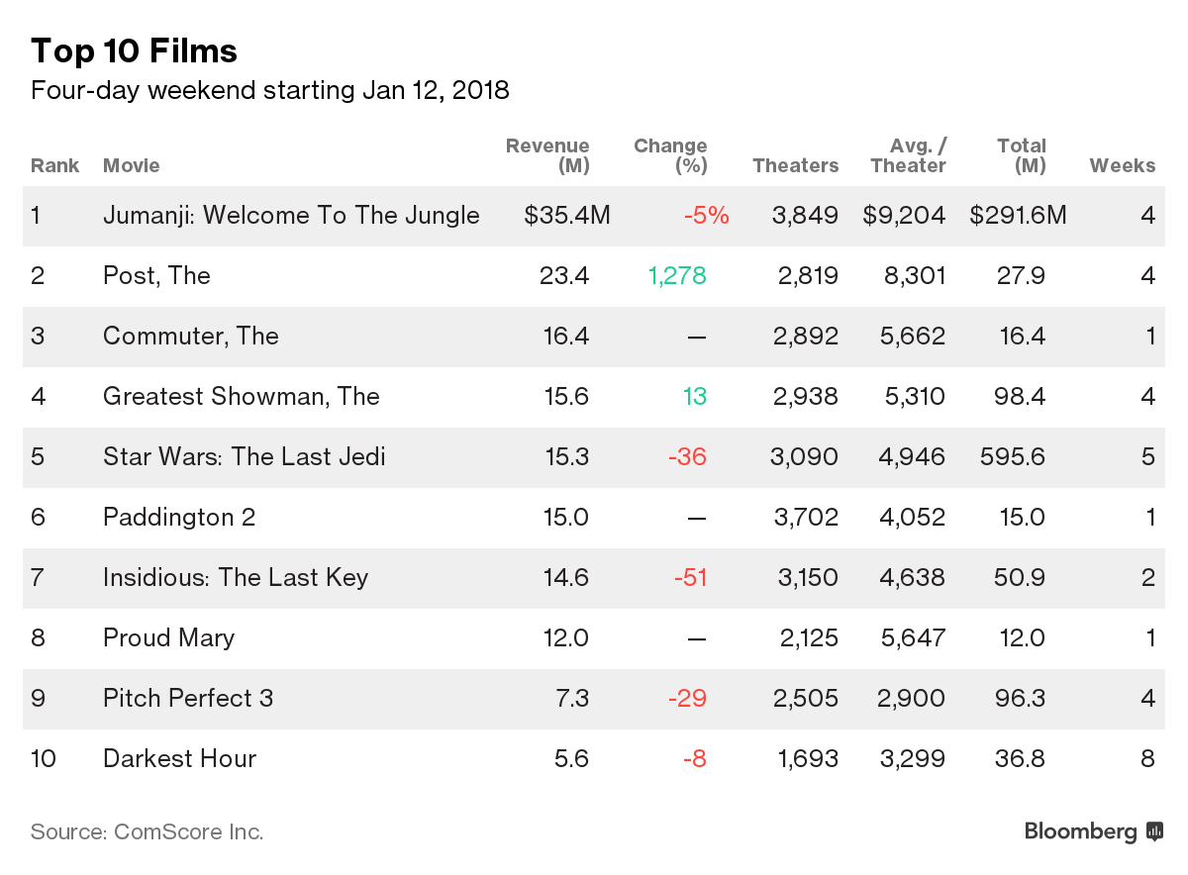1188x875 pixels.
Task: Click the Top 10 Films heading
Action: point(134,50)
